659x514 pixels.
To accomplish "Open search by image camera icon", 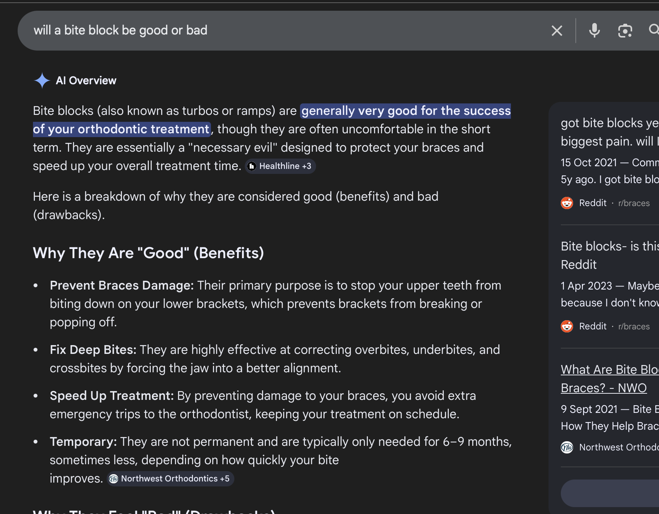I will pos(625,31).
